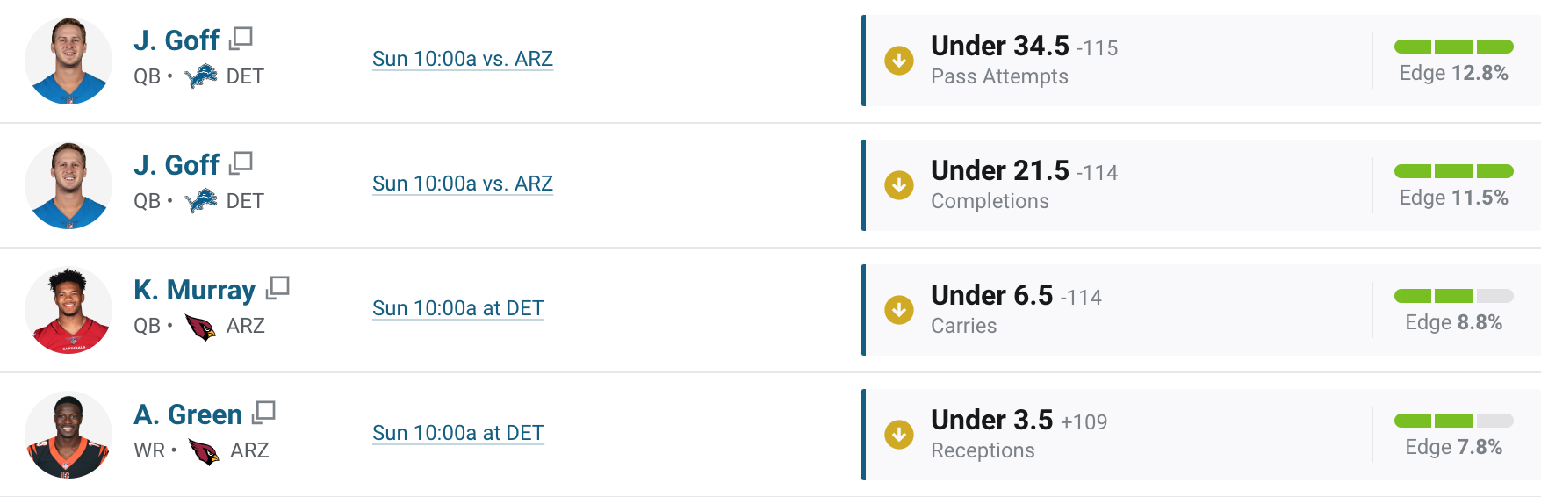The width and height of the screenshot is (1541, 497).
Task: Open popup icon beside second J. Goff name
Action: point(241,163)
